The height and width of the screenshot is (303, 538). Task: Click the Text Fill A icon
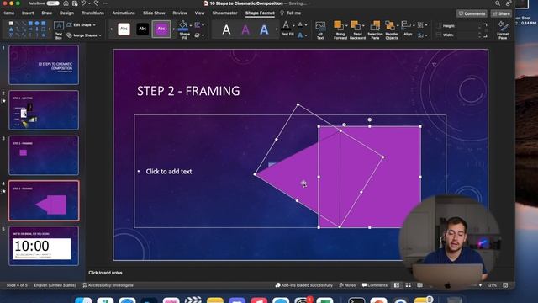pos(286,24)
